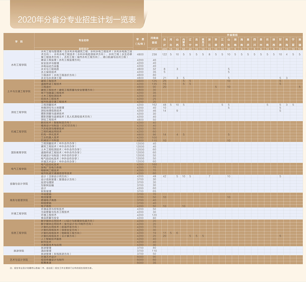The height and width of the screenshot is (282, 306).
Task: Click the 艺术与设计学院 college cell
Action: [19, 260]
